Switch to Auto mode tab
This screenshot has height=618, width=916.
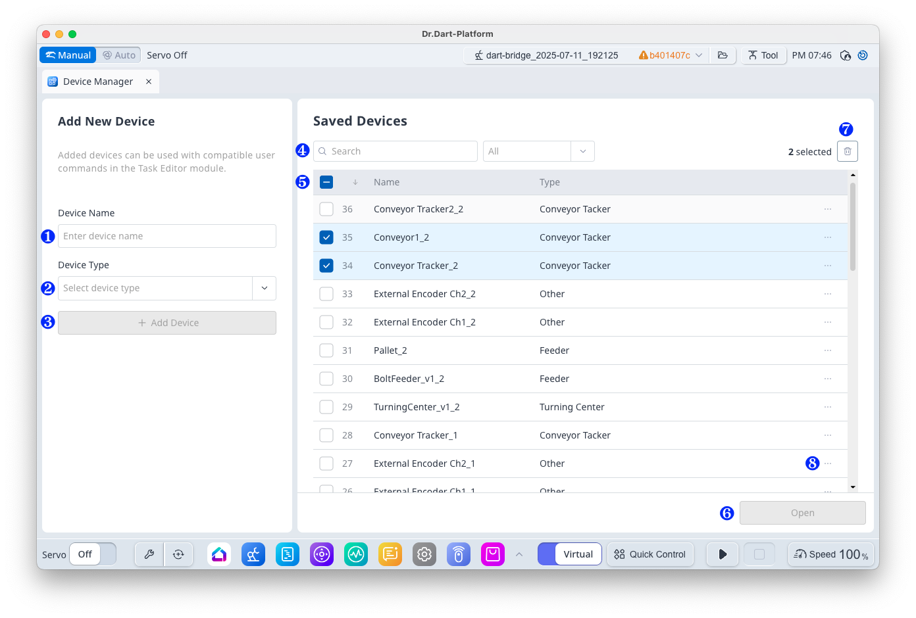119,55
